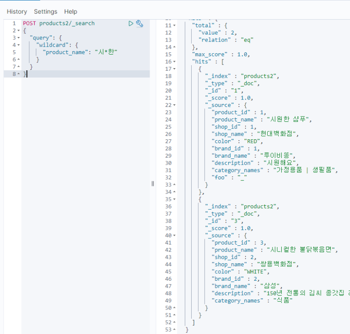The height and width of the screenshot is (334, 350).
Task: Click the pane resize handle between editor and output
Action: pyautogui.click(x=153, y=184)
